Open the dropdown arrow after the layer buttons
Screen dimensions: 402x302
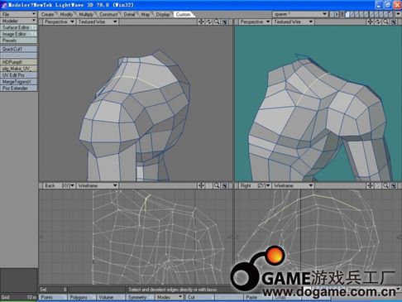click(x=398, y=14)
